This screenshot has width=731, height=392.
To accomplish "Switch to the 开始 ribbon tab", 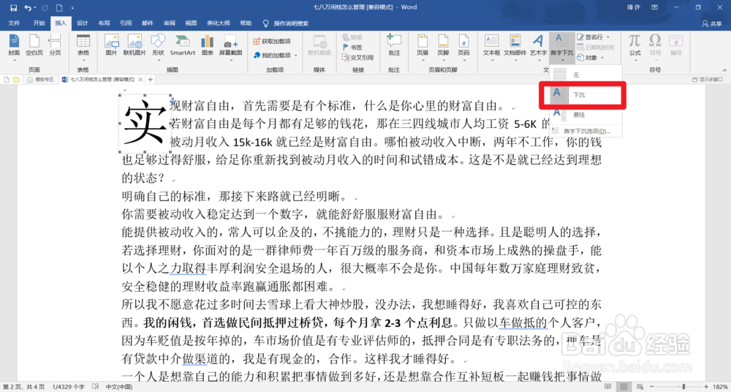I will click(x=39, y=23).
